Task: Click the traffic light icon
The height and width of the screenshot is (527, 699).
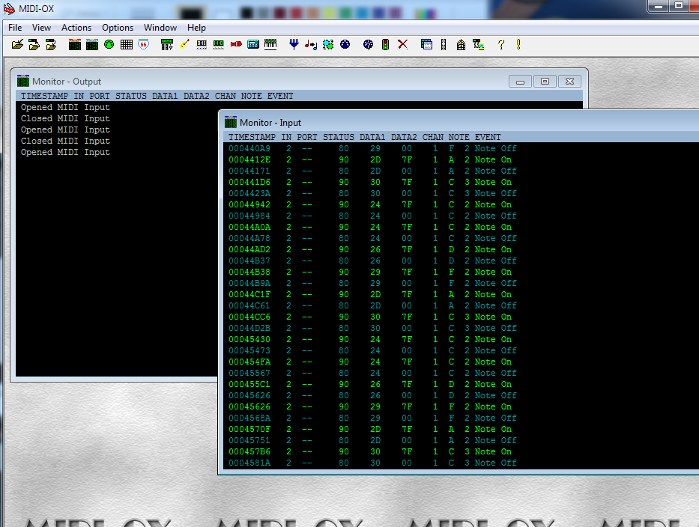Action: [x=386, y=45]
